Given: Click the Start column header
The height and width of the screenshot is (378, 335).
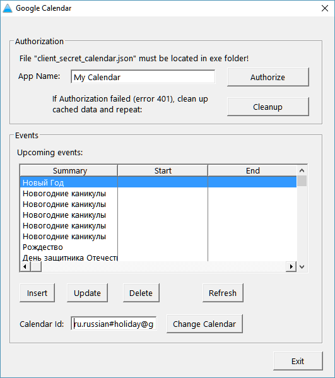Looking at the screenshot, I should click(163, 170).
